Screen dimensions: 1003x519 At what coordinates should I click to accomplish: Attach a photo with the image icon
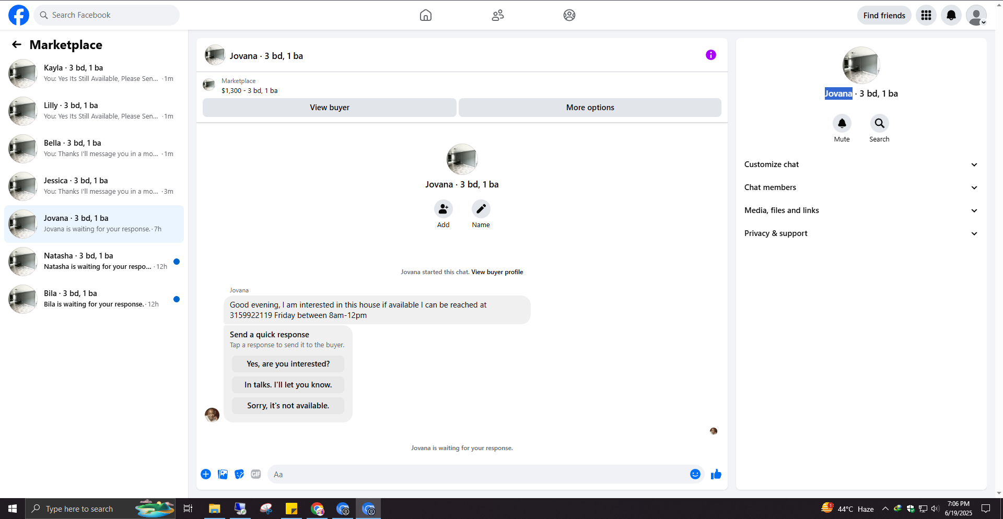[223, 474]
